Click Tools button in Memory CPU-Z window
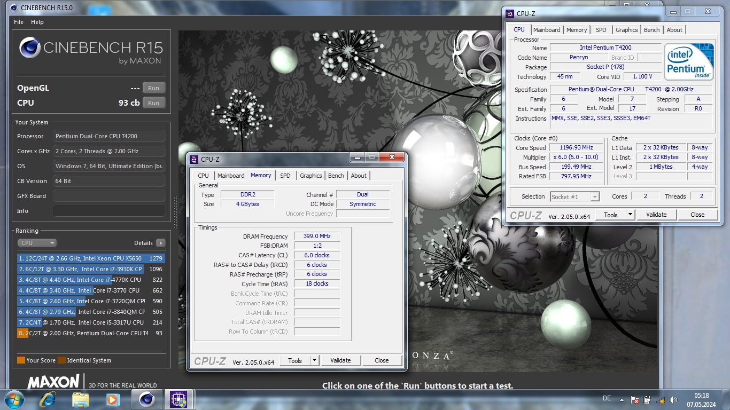Image resolution: width=730 pixels, height=410 pixels. [295, 361]
